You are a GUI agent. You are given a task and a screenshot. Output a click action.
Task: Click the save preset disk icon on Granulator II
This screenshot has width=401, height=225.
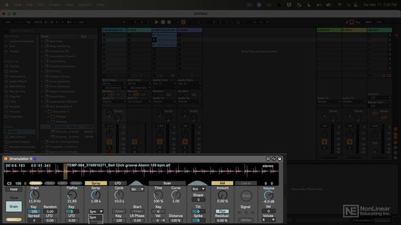(x=280, y=159)
